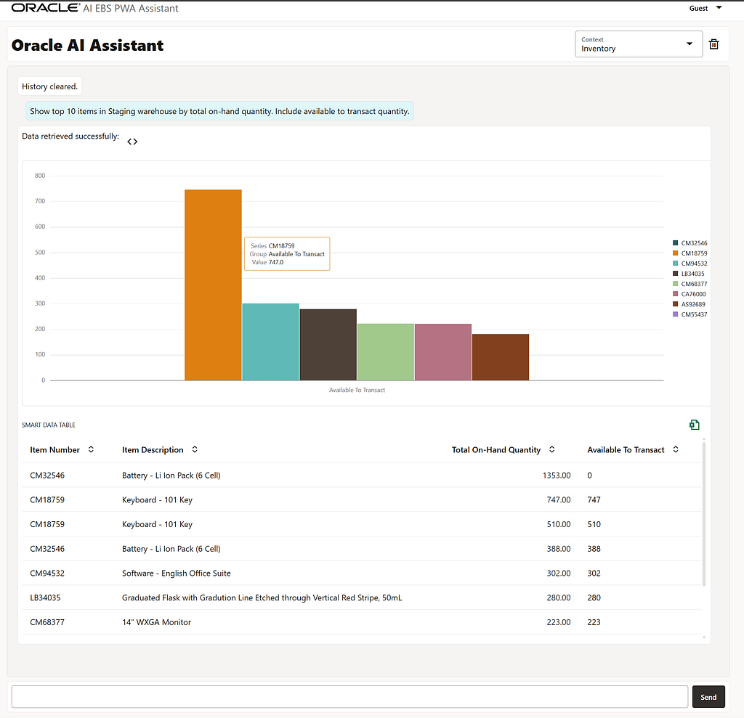The image size is (744, 718).
Task: Toggle LB34035 series in chart legend
Action: click(x=689, y=274)
